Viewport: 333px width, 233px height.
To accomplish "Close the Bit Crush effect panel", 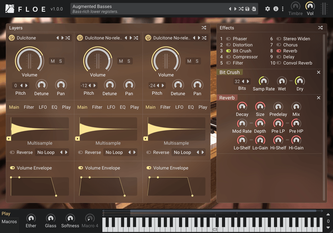I will pos(318,72).
